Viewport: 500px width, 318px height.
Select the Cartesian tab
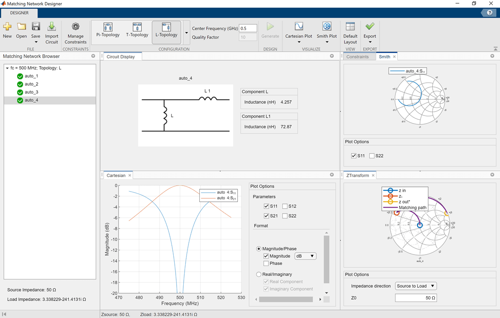116,176
